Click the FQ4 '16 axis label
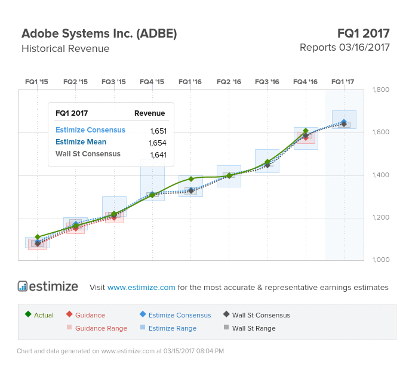Image resolution: width=409 pixels, height=370 pixels. point(305,82)
